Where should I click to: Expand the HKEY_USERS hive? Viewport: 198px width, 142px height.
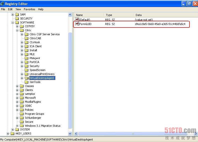click(x=8, y=134)
